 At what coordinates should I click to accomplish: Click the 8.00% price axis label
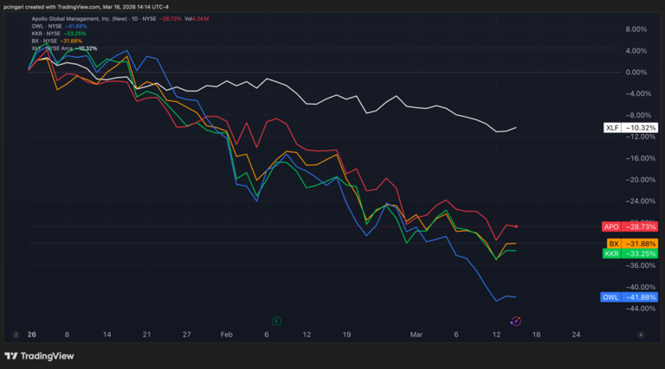pos(636,29)
